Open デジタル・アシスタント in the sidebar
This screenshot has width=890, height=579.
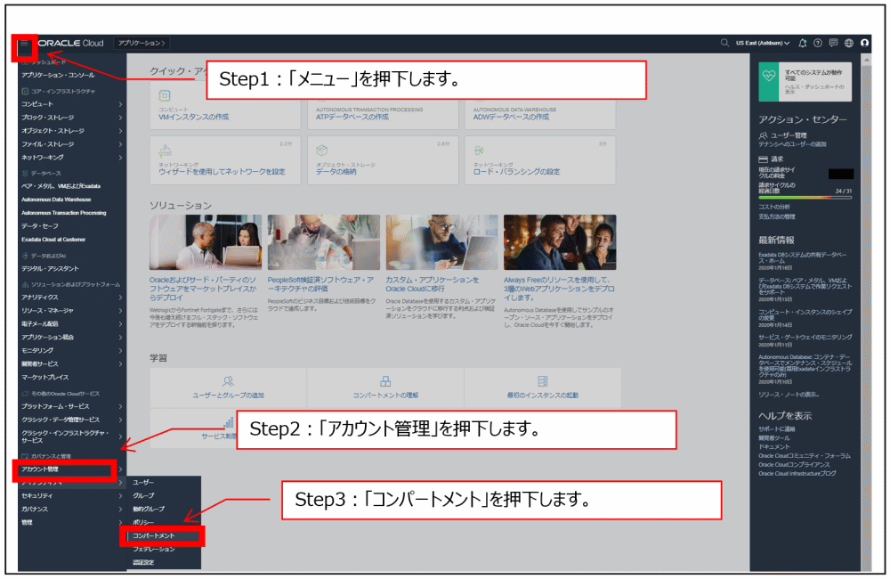pyautogui.click(x=50, y=269)
